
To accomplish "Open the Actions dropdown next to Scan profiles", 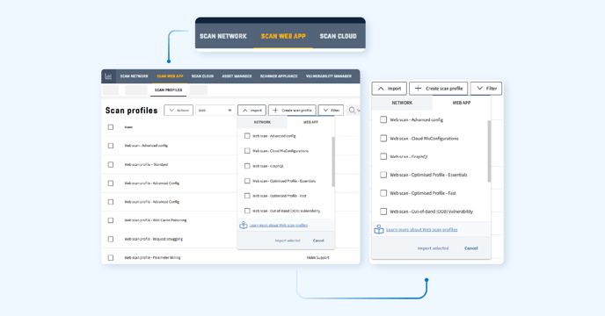I will [179, 111].
